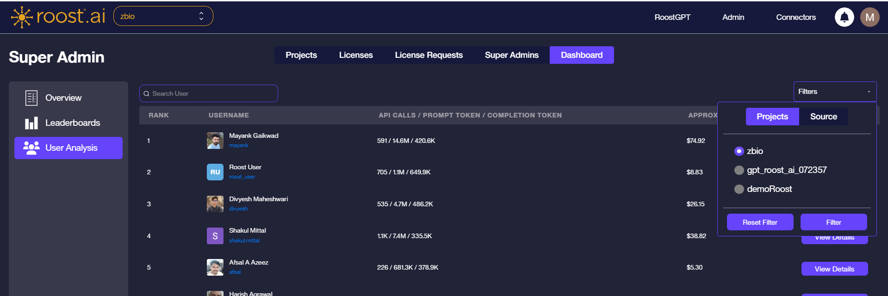Image resolution: width=888 pixels, height=296 pixels.
Task: Open the License Requests tab
Action: click(x=429, y=55)
